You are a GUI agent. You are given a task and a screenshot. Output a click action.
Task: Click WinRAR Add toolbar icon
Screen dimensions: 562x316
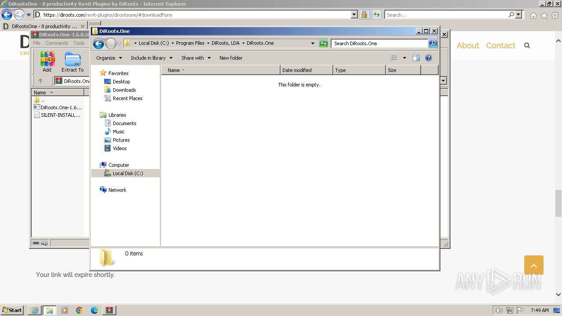pyautogui.click(x=47, y=62)
